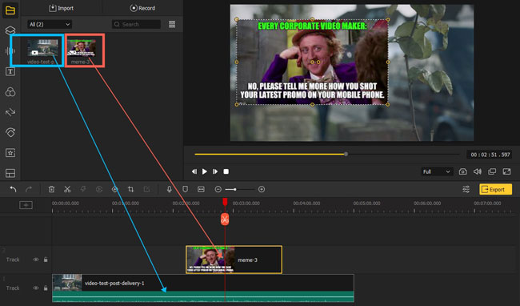Click the speed lightning toolbar icon
The width and height of the screenshot is (520, 306).
click(83, 189)
